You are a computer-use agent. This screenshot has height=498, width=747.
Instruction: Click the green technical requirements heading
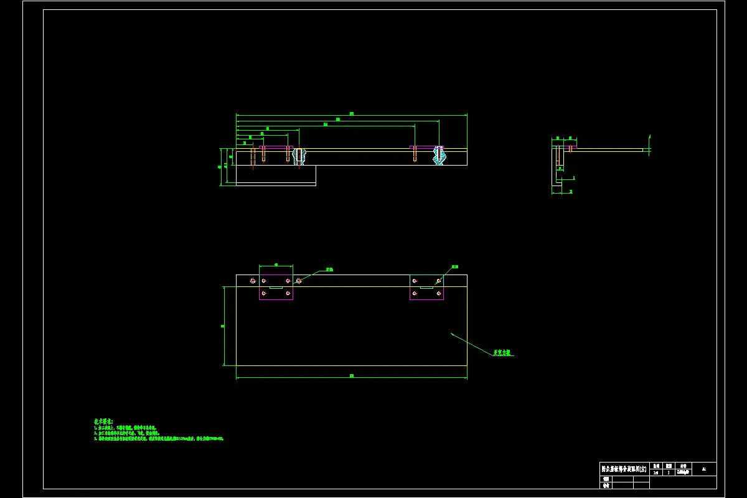click(x=103, y=421)
